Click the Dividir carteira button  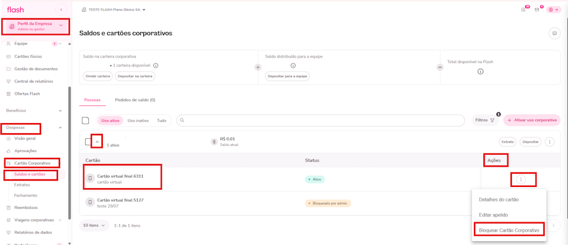(98, 76)
